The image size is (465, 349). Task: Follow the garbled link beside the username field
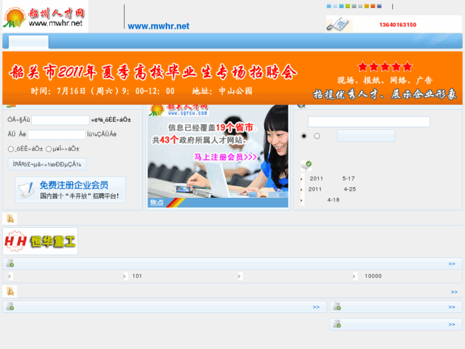coord(111,120)
